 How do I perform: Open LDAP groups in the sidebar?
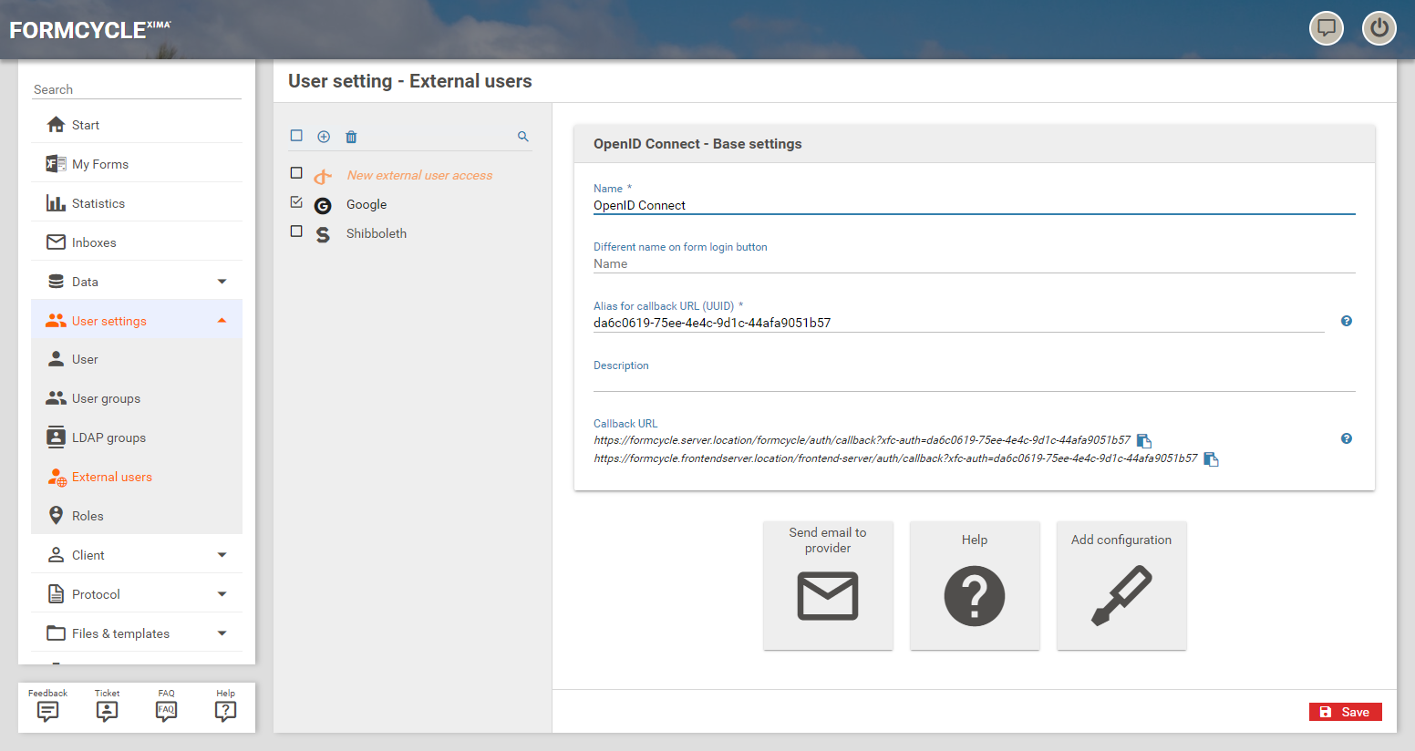point(108,437)
